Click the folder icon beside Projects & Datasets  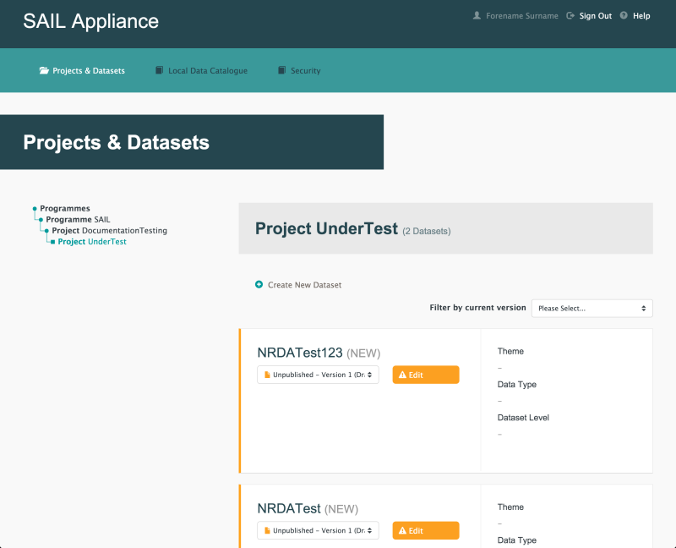pos(44,71)
